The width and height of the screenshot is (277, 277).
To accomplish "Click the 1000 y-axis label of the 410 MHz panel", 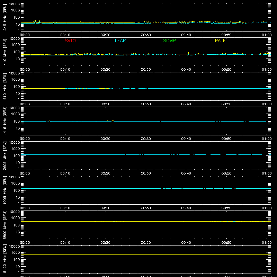I will tap(16, 45).
